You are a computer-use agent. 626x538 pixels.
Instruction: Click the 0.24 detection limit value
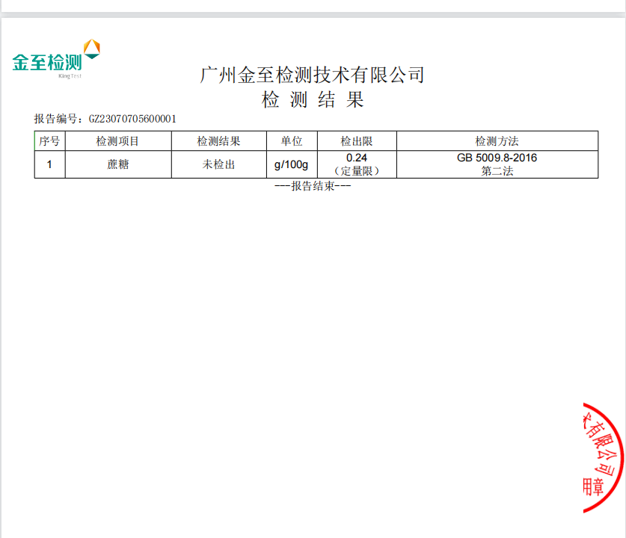[x=357, y=158]
